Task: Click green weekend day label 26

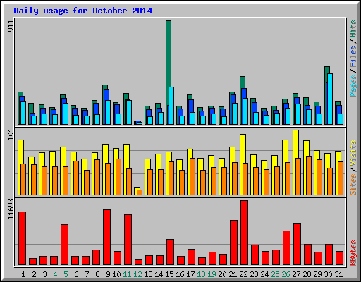Action: (286, 274)
